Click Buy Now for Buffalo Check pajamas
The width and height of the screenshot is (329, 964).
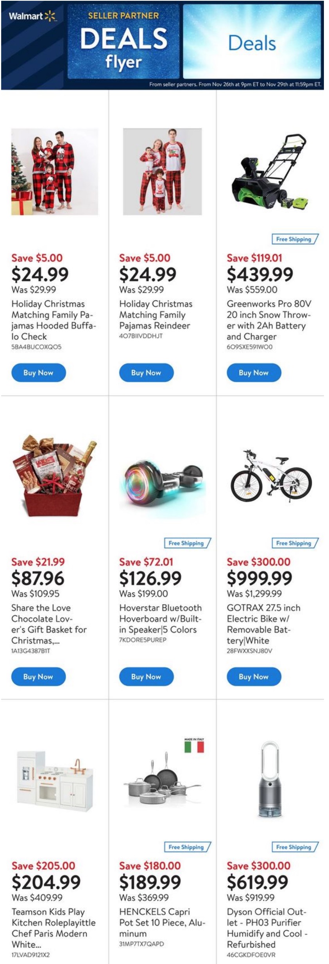pyautogui.click(x=38, y=372)
